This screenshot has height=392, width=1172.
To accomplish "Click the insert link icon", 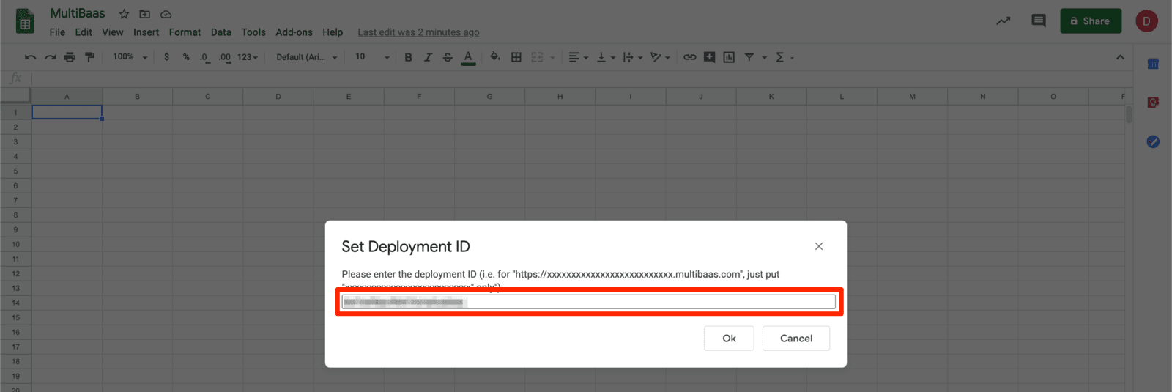I will (689, 57).
